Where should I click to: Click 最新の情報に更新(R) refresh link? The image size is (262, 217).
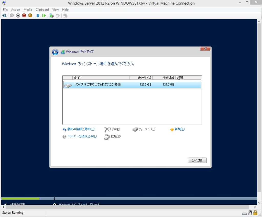click(79, 129)
